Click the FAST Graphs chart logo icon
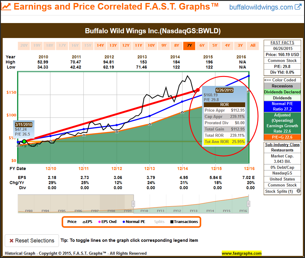Screen dimensions: 305x258 pos(7,7)
